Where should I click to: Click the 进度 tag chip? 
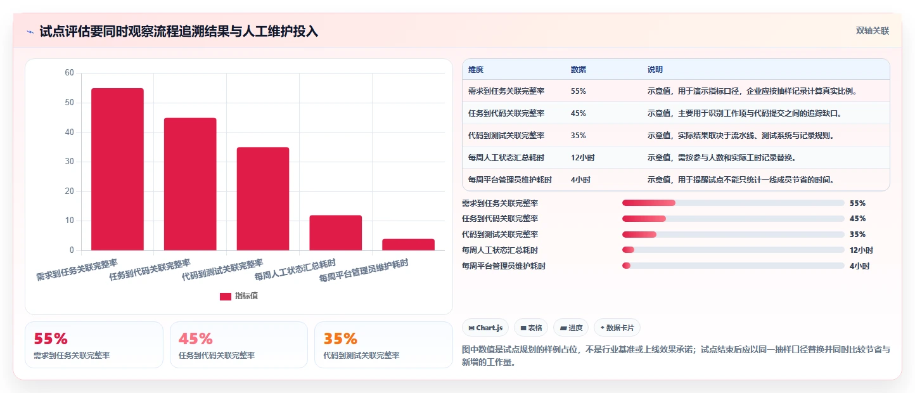point(571,328)
